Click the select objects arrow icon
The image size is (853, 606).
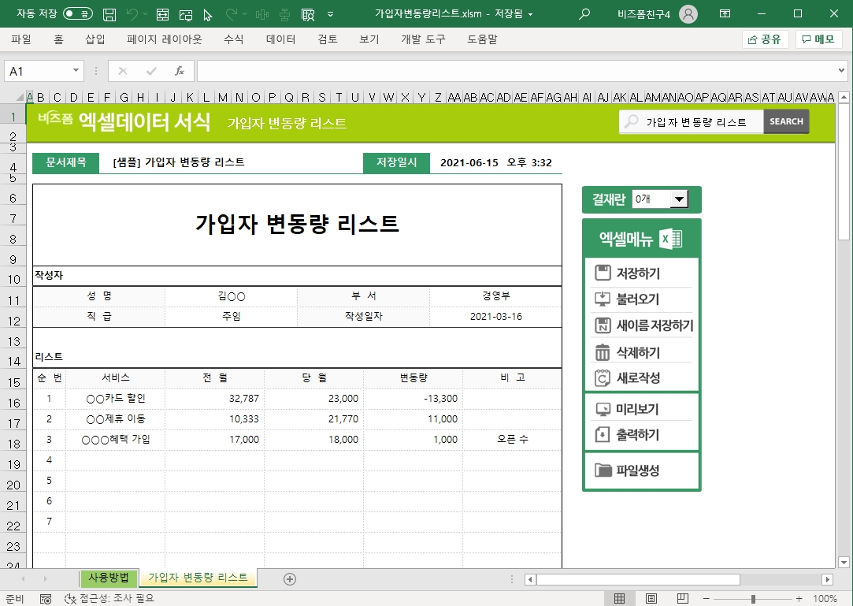(x=208, y=14)
